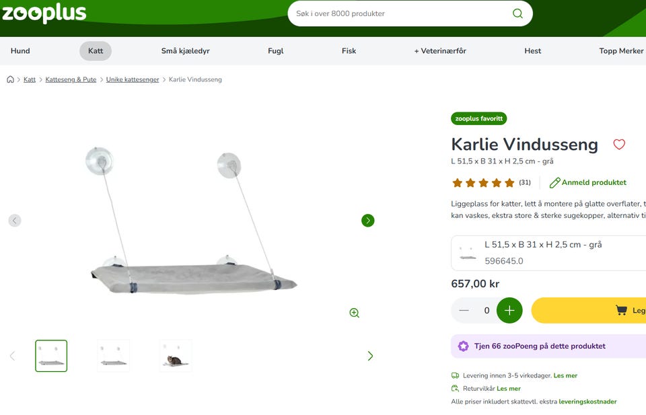Click the shopping cart add button
The height and width of the screenshot is (415, 646).
(589, 311)
